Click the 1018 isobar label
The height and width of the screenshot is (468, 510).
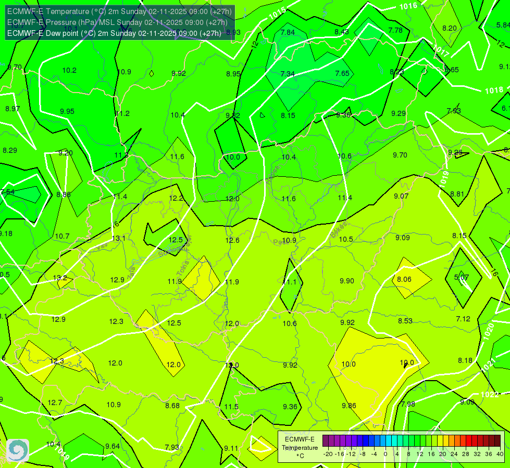coord(494,90)
